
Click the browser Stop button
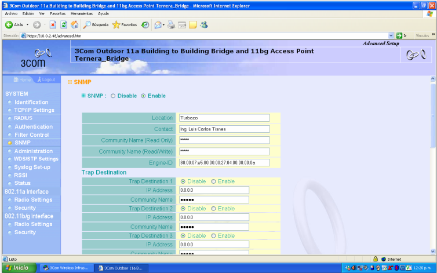[53, 25]
